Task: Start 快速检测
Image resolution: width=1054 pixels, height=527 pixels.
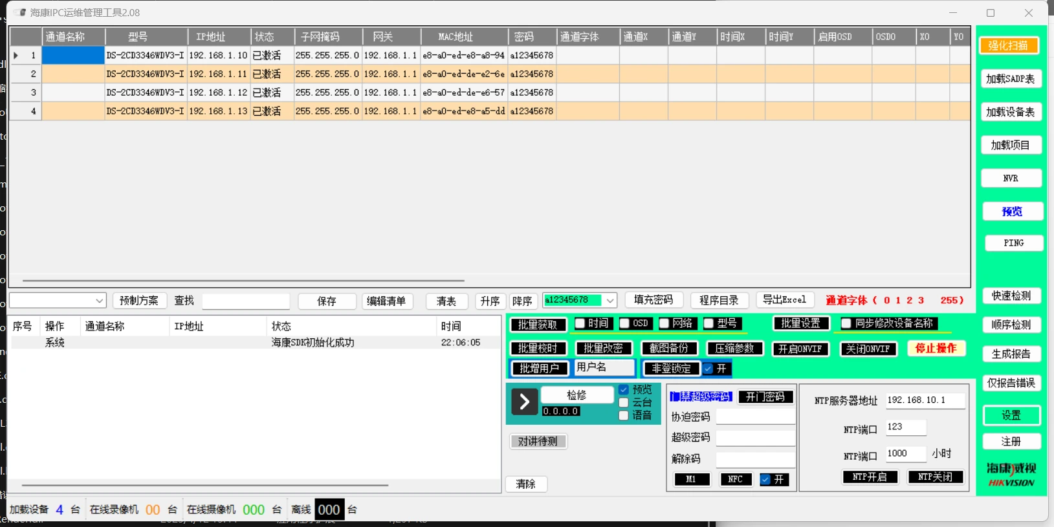Action: click(1011, 296)
